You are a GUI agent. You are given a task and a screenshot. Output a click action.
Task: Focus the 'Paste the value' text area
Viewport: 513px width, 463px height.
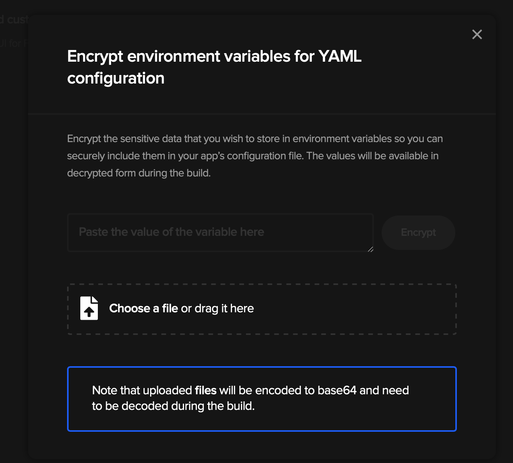(221, 233)
